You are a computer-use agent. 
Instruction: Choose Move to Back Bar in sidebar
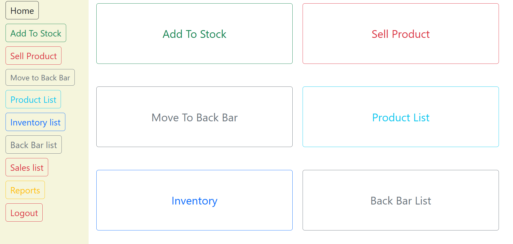coord(40,77)
